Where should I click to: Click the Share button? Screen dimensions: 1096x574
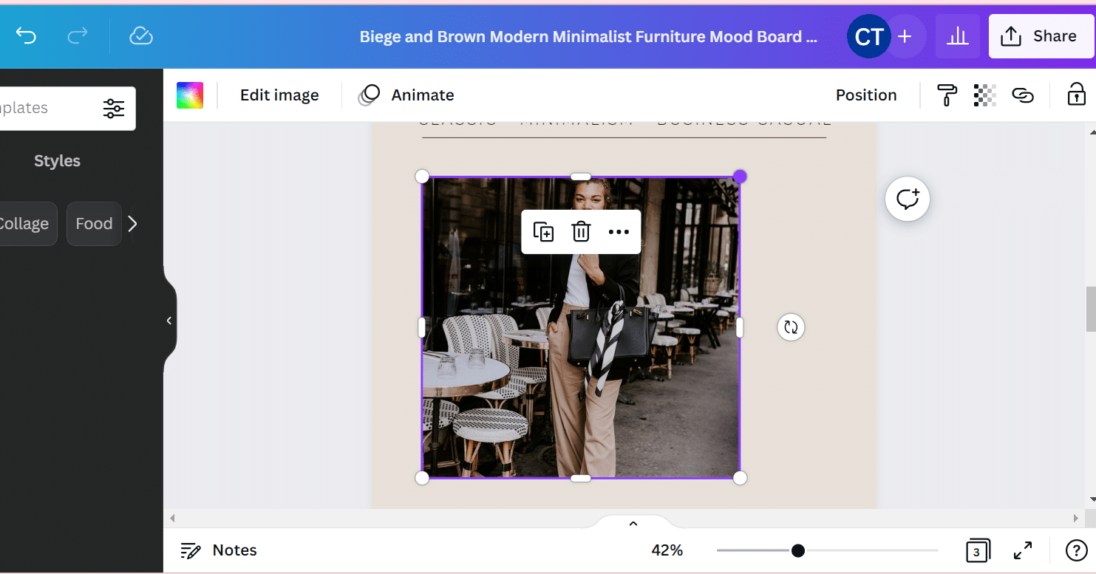(x=1041, y=36)
